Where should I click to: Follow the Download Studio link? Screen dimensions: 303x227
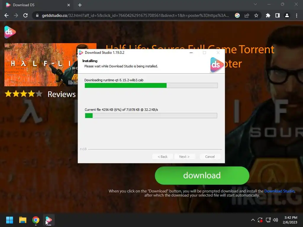pyautogui.click(x=279, y=191)
